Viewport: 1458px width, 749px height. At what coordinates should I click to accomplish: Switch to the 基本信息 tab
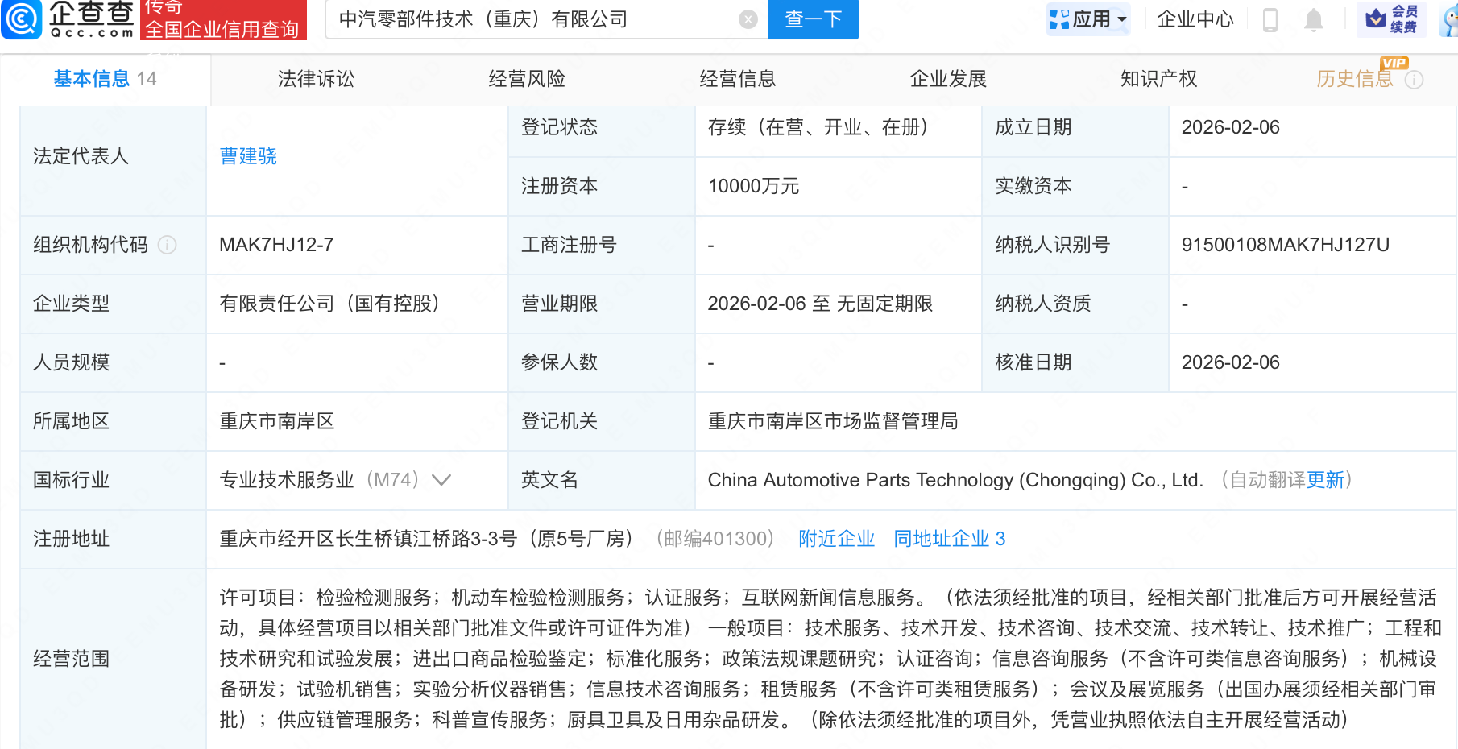105,79
